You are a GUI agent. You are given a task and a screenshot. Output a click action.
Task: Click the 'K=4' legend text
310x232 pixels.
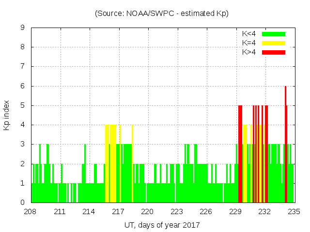(x=249, y=43)
